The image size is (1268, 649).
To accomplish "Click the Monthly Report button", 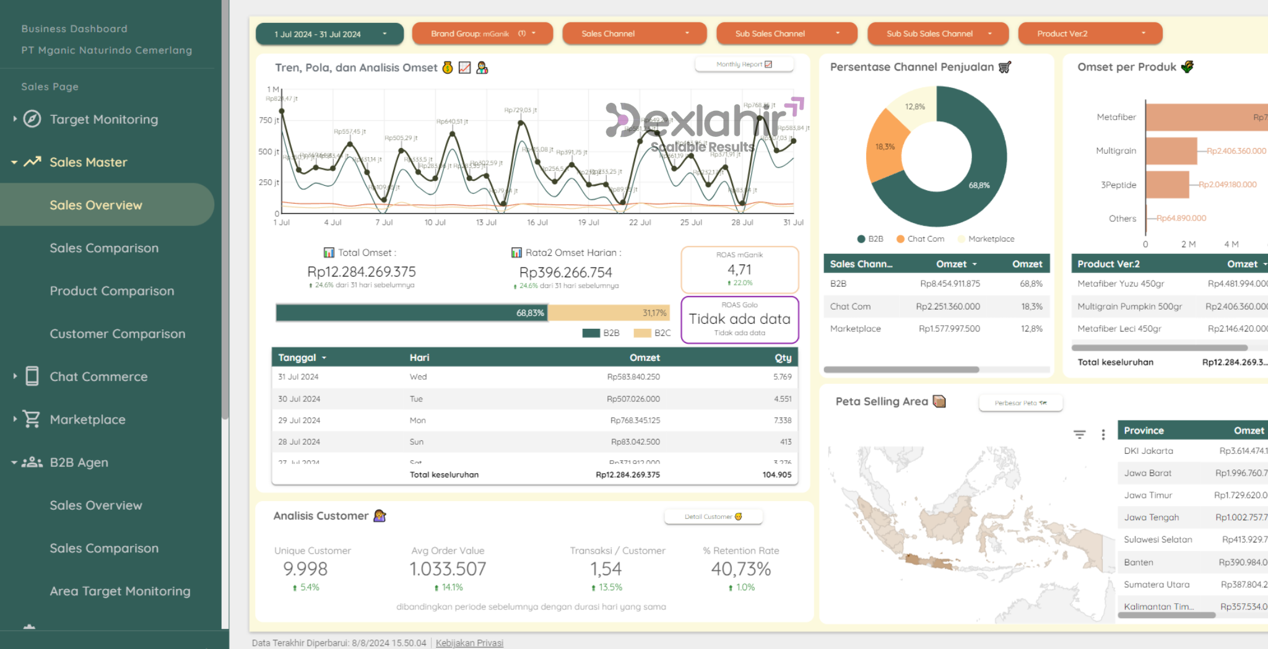I will click(744, 64).
